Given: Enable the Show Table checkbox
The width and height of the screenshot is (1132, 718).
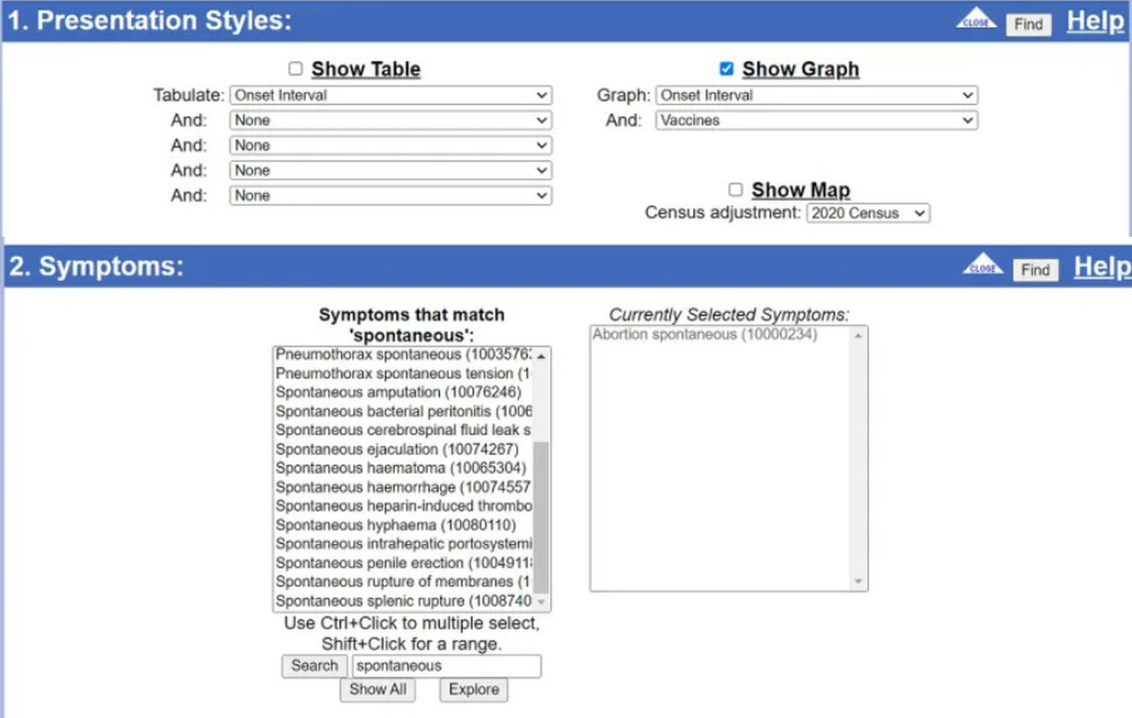Looking at the screenshot, I should (295, 69).
